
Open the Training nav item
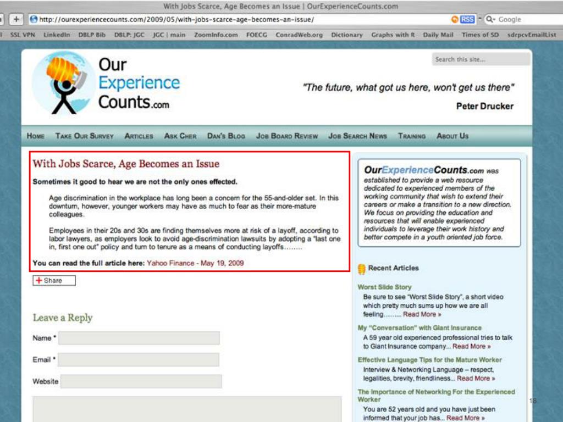(412, 136)
